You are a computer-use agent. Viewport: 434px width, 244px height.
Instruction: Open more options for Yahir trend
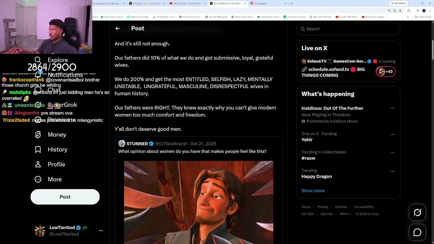click(393, 135)
